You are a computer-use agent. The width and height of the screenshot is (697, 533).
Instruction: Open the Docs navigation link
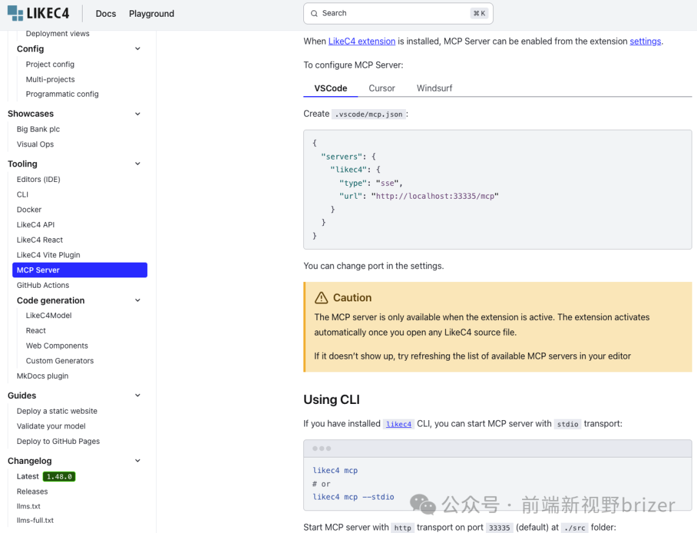point(106,14)
